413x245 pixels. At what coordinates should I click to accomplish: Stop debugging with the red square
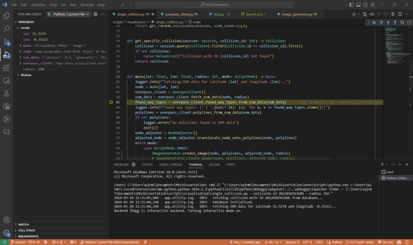(x=409, y=23)
